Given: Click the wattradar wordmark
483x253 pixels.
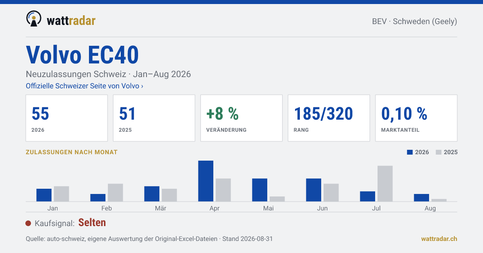Looking at the screenshot, I should pos(71,20).
